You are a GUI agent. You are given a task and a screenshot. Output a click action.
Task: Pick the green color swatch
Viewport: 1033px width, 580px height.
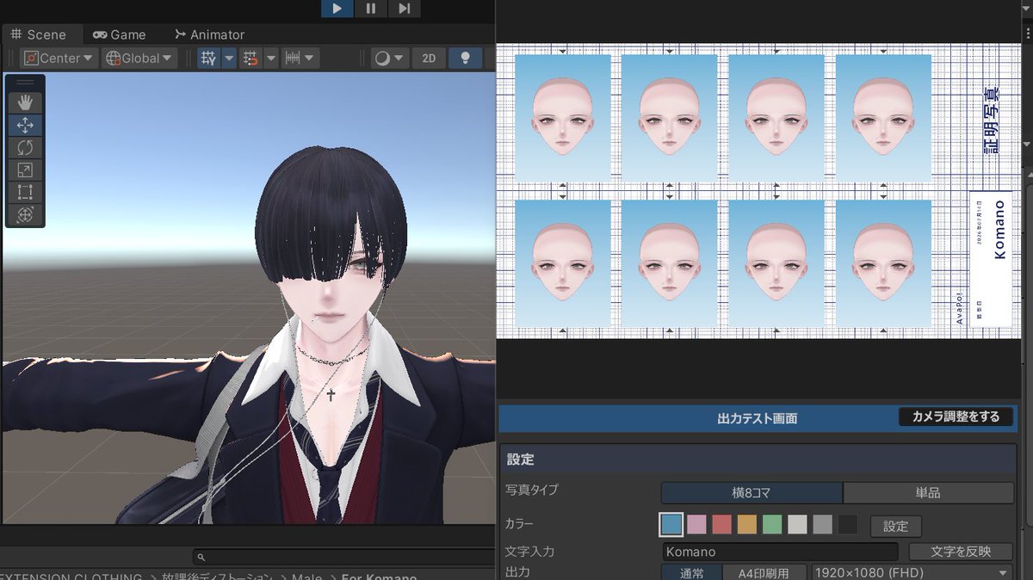point(772,524)
